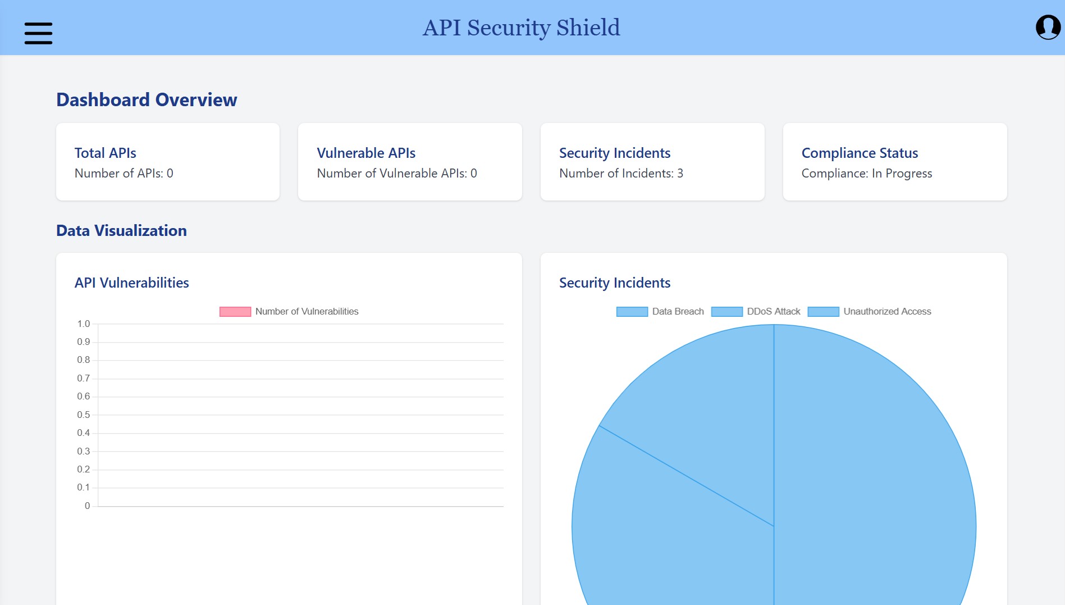Select the Total APIs card

pyautogui.click(x=168, y=162)
